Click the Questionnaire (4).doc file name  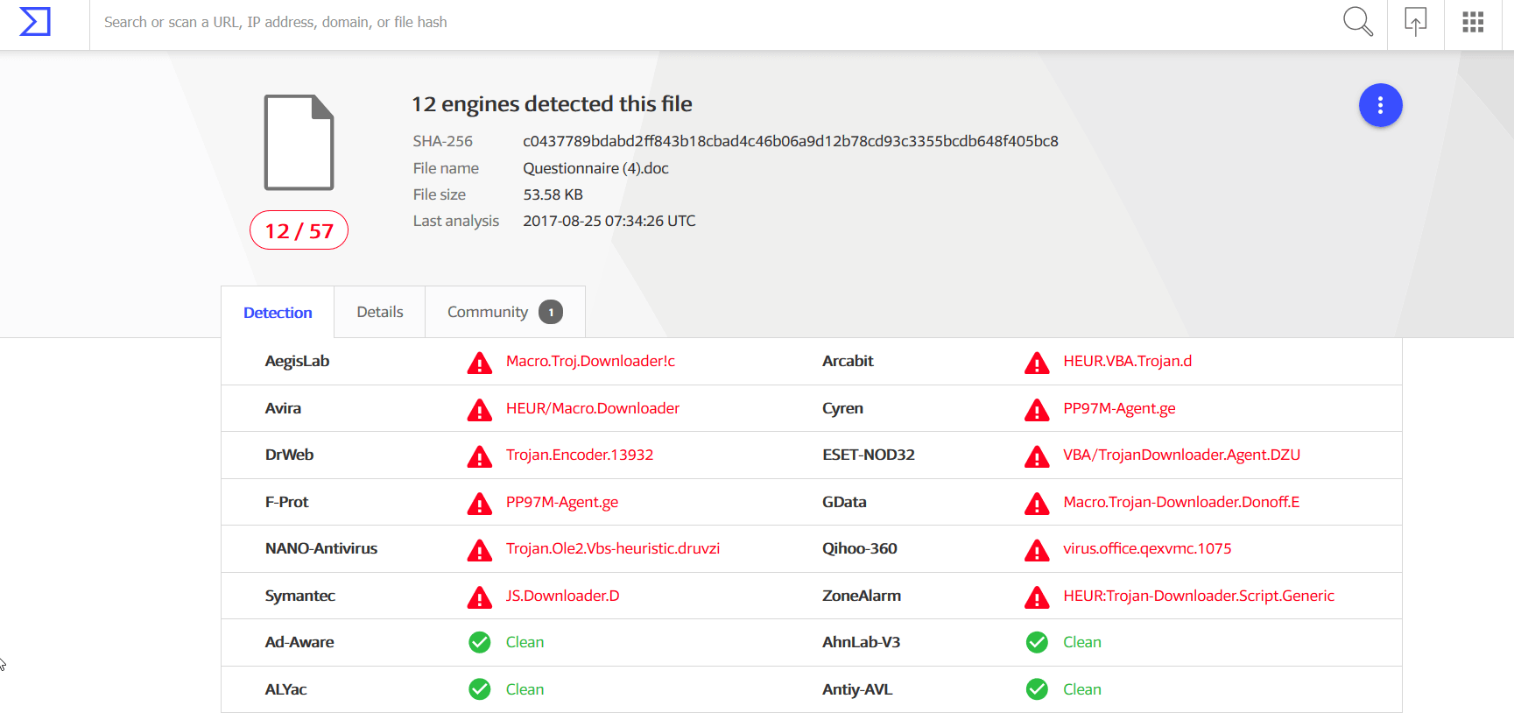pos(595,168)
